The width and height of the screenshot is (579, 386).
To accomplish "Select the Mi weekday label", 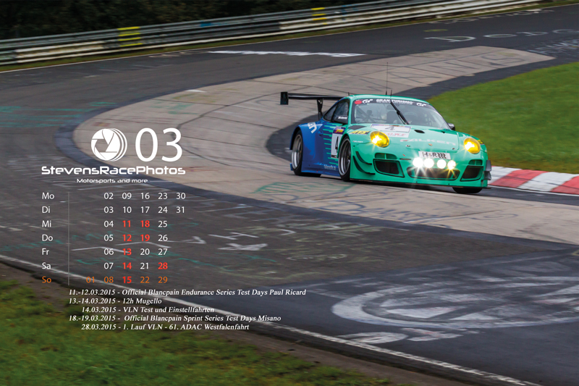I will (x=46, y=224).
